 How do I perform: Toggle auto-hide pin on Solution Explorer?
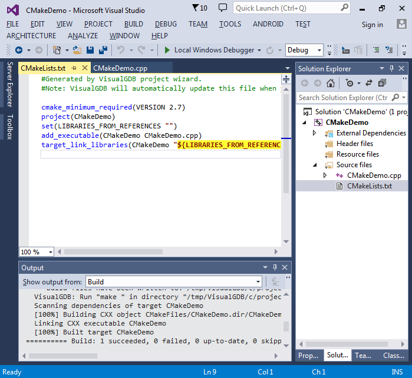click(x=391, y=68)
